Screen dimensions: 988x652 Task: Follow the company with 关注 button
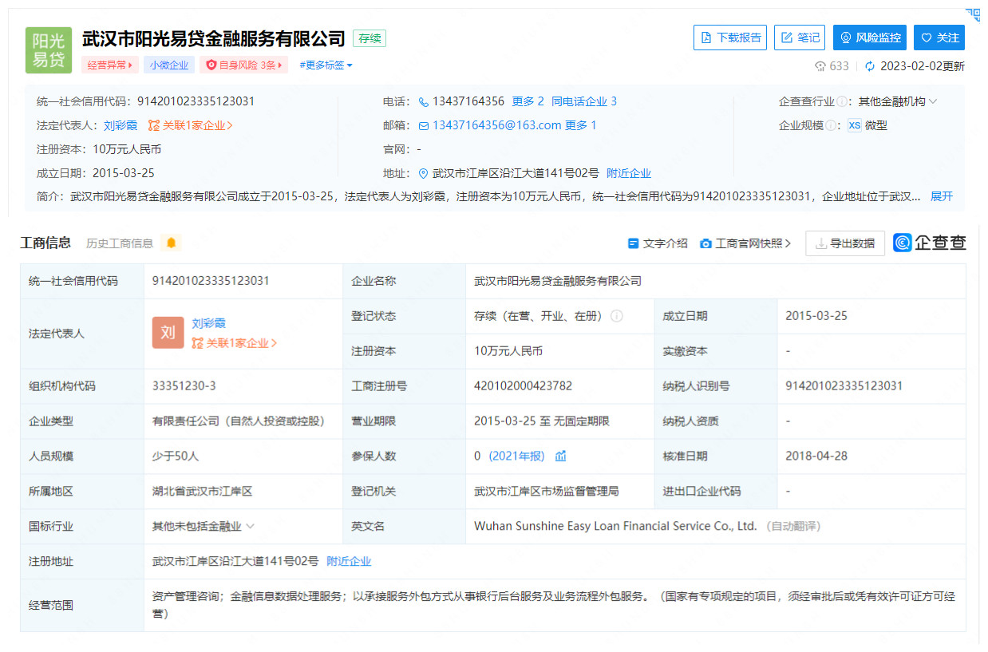tap(939, 38)
